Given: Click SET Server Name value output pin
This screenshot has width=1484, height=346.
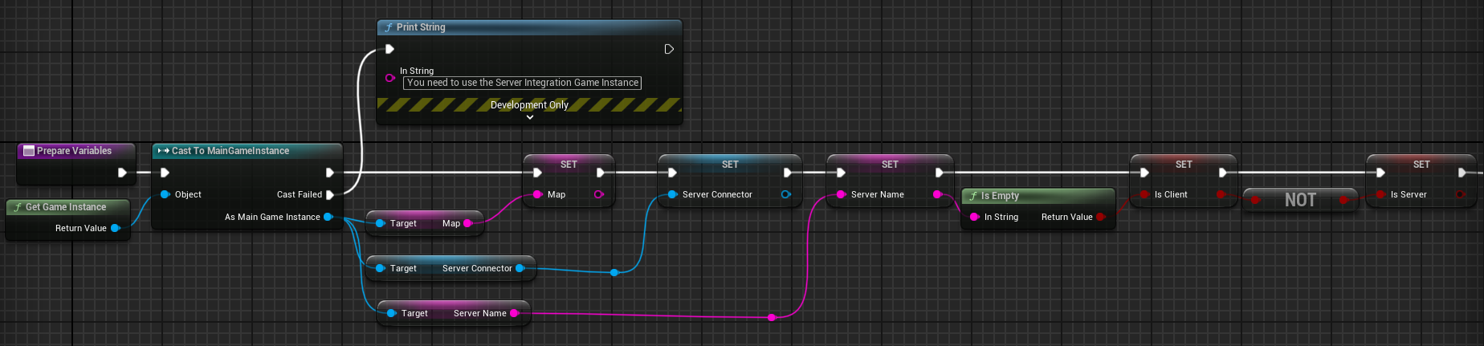Looking at the screenshot, I should pyautogui.click(x=937, y=194).
